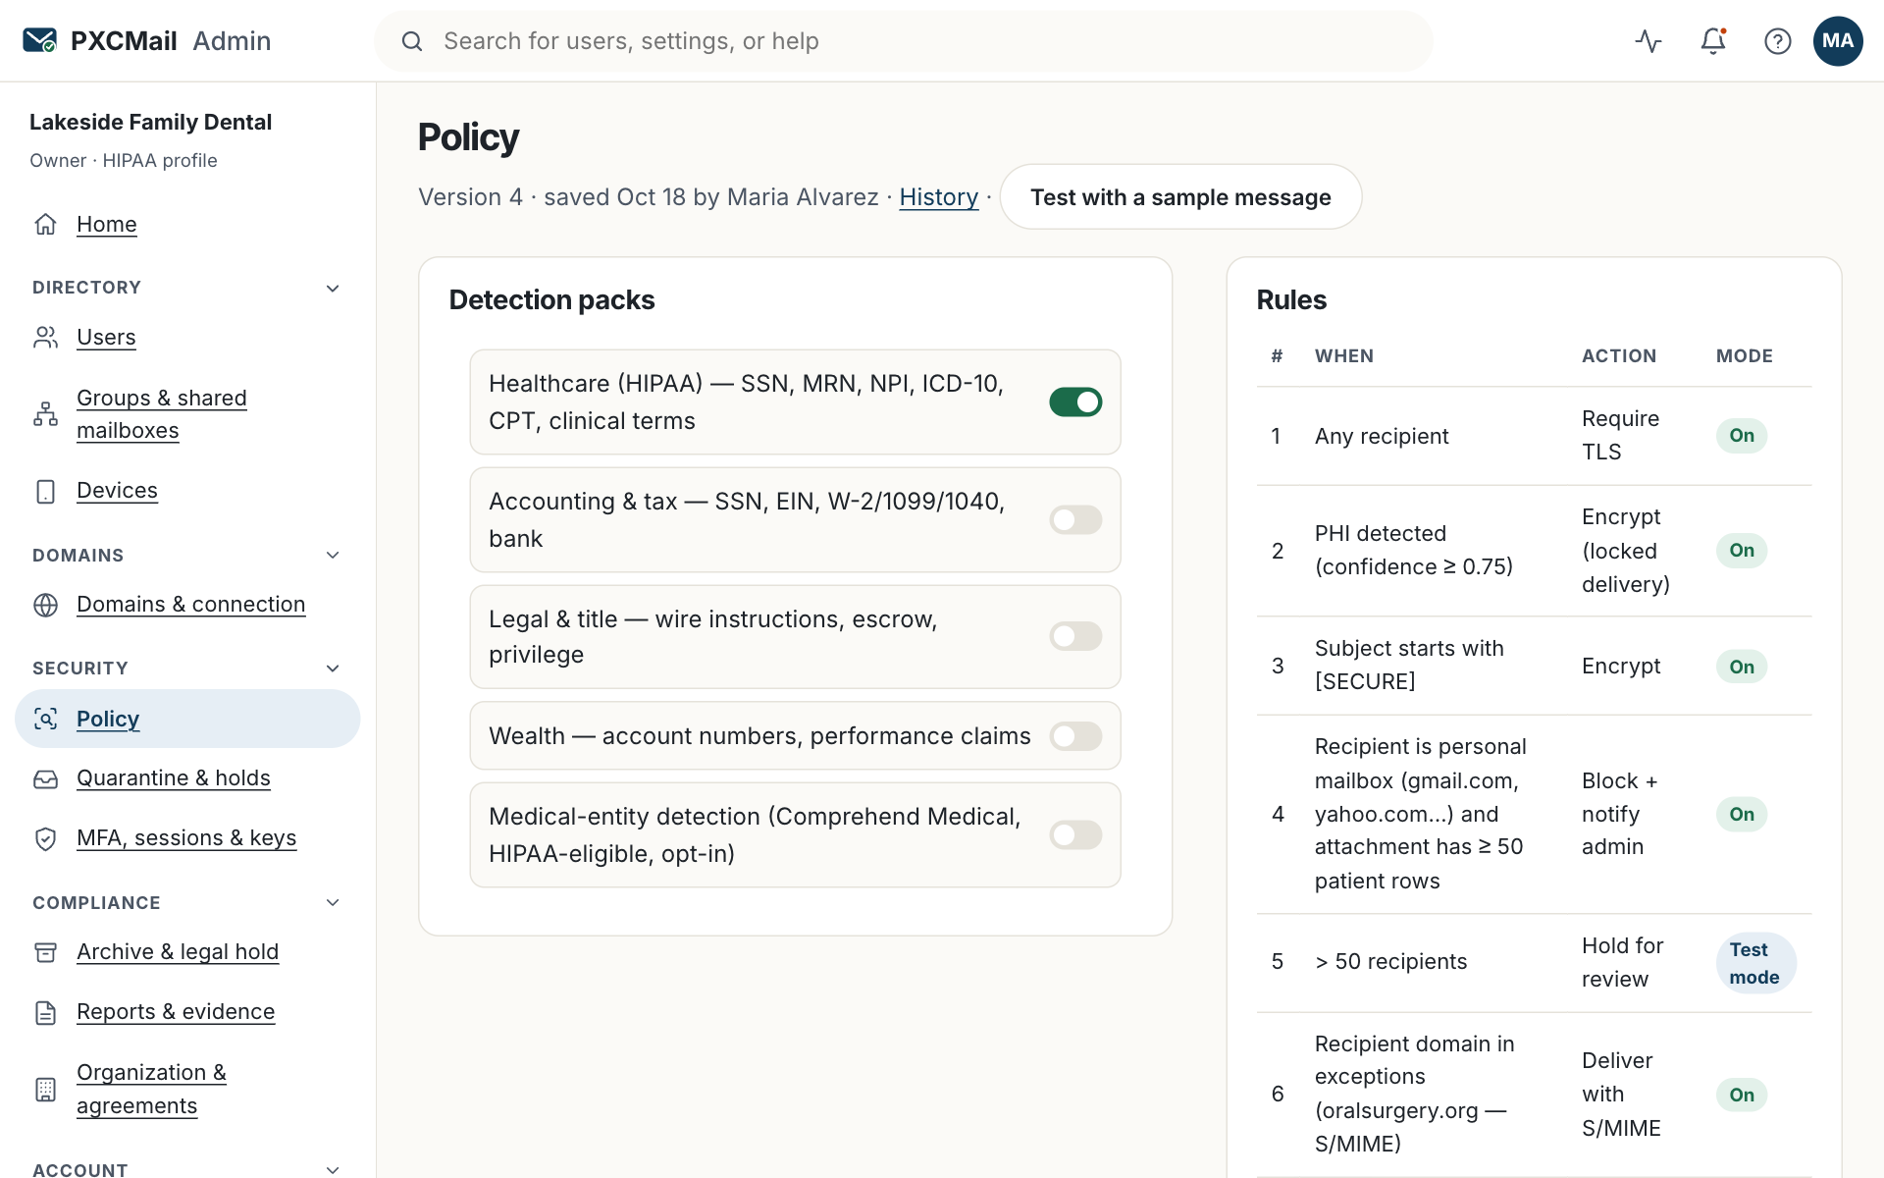Navigate to Domains & connection
Viewport: 1884px width, 1178px height.
(191, 605)
